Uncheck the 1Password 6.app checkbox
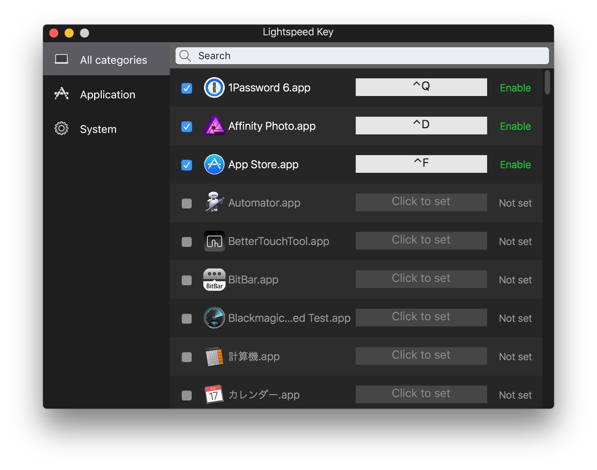This screenshot has width=597, height=470. (187, 88)
